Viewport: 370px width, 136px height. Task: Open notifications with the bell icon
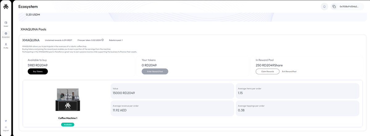coord(324,6)
